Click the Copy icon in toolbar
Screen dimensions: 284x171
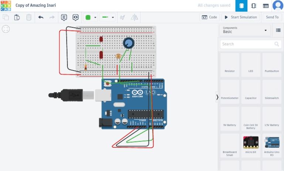coord(6,17)
